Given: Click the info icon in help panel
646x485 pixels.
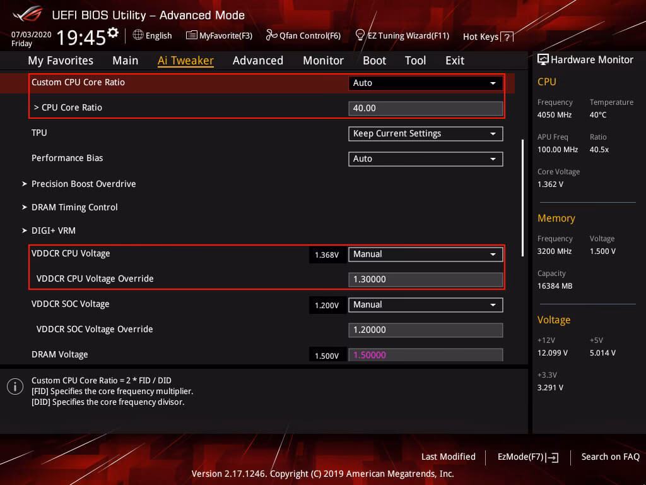Looking at the screenshot, I should click(x=15, y=386).
